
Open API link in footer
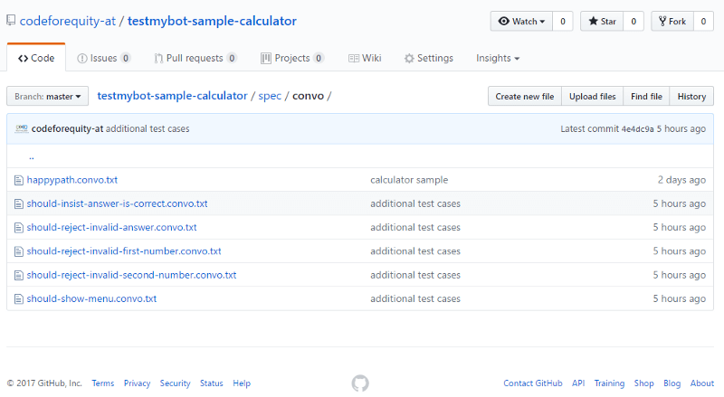pyautogui.click(x=578, y=383)
